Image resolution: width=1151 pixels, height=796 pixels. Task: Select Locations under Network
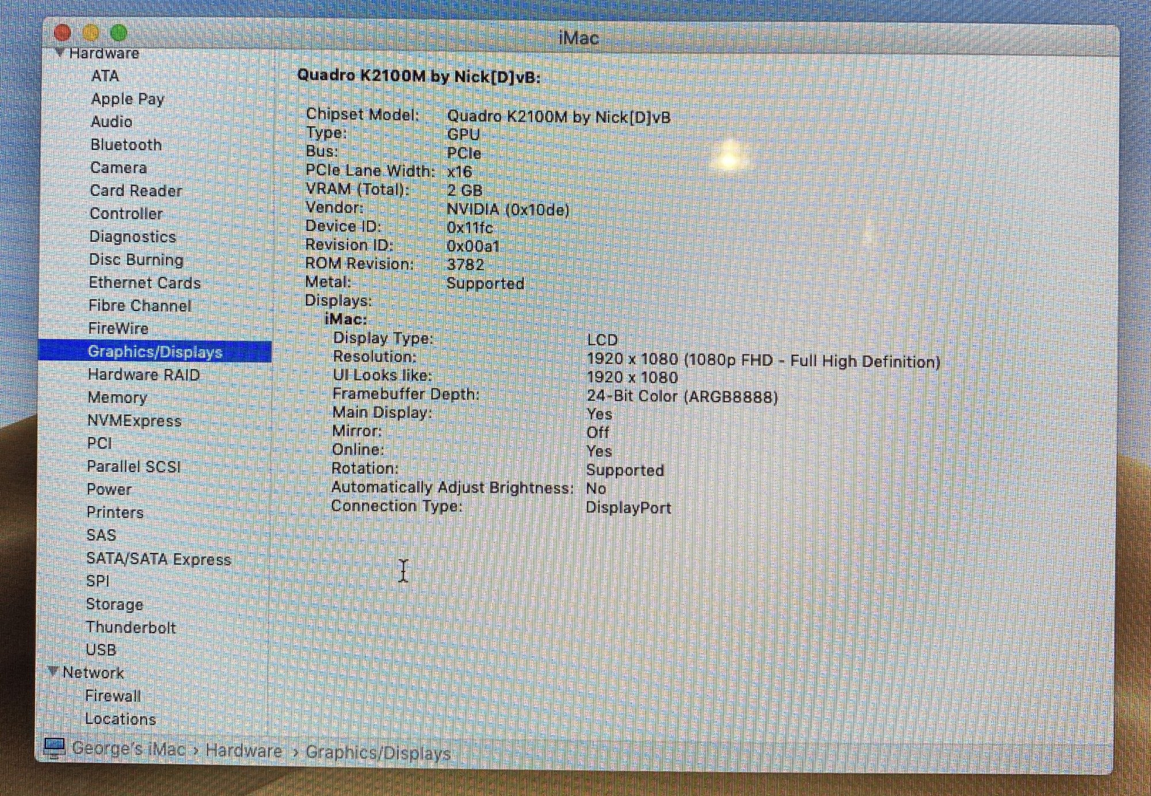120,719
